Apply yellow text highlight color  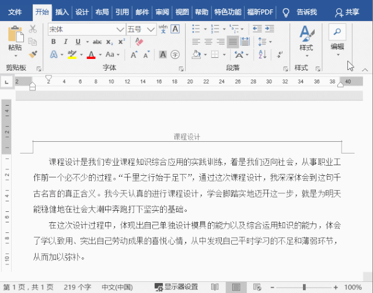(72, 54)
